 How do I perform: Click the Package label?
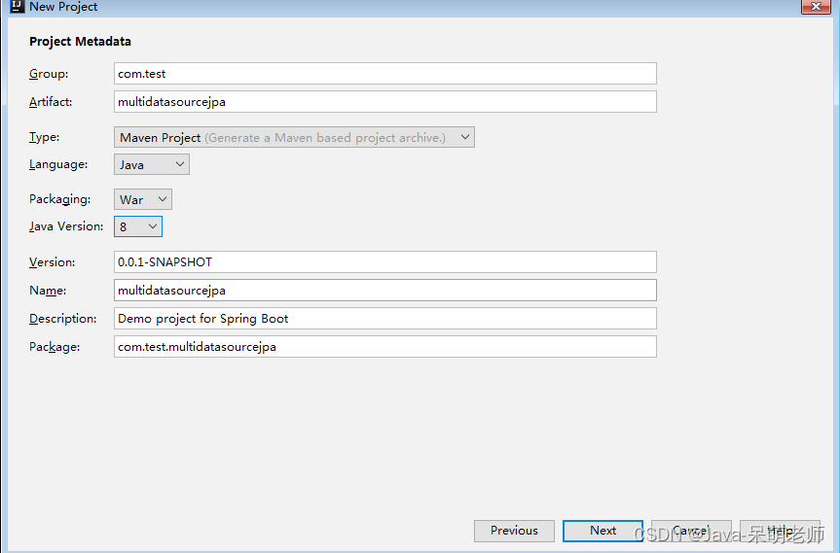pyautogui.click(x=55, y=347)
